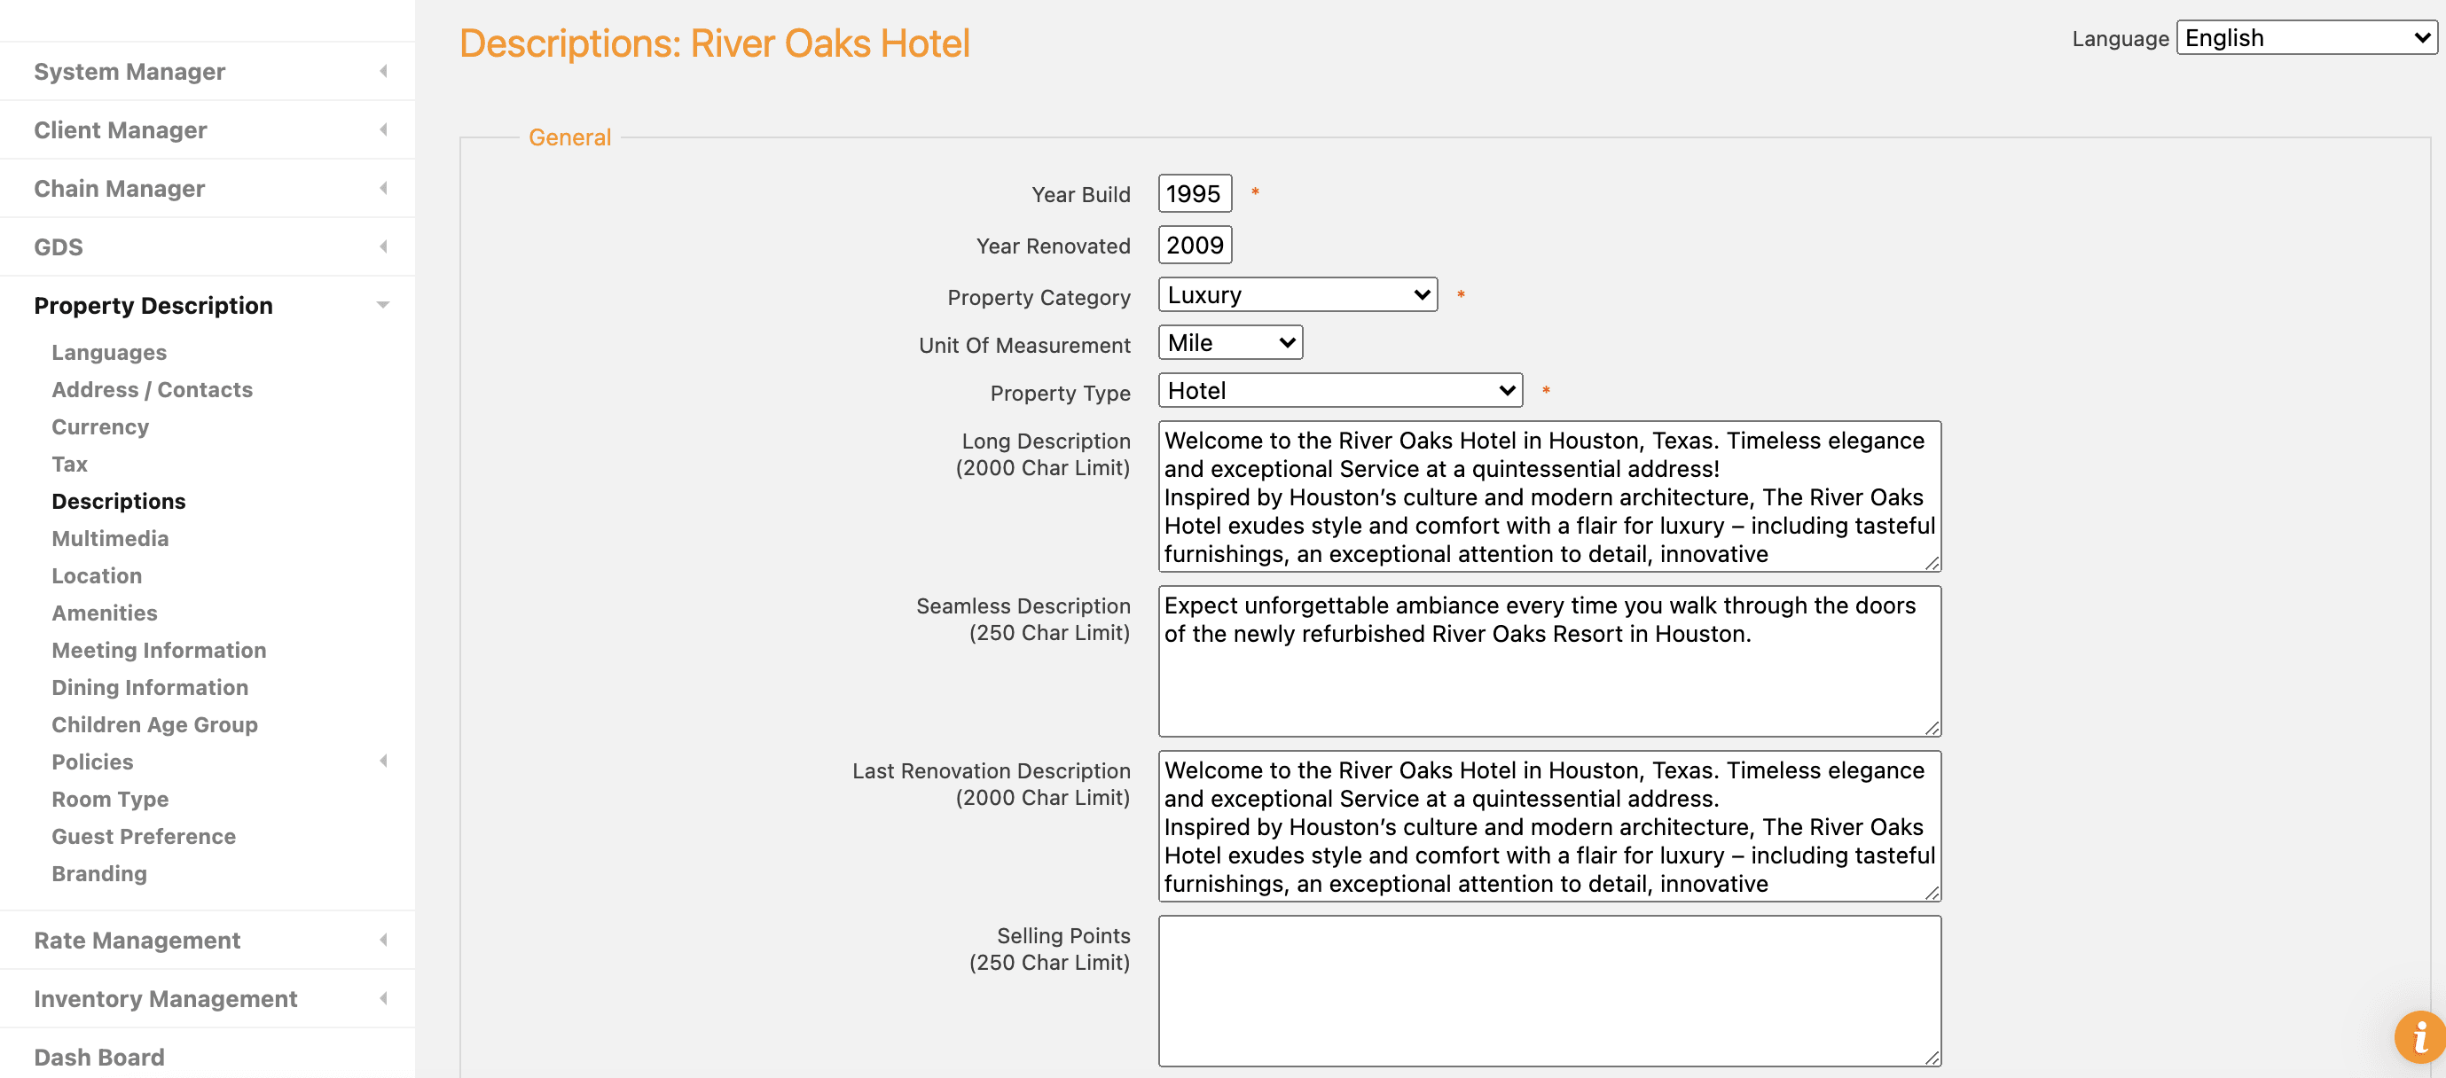Open the Amenities page

[105, 612]
